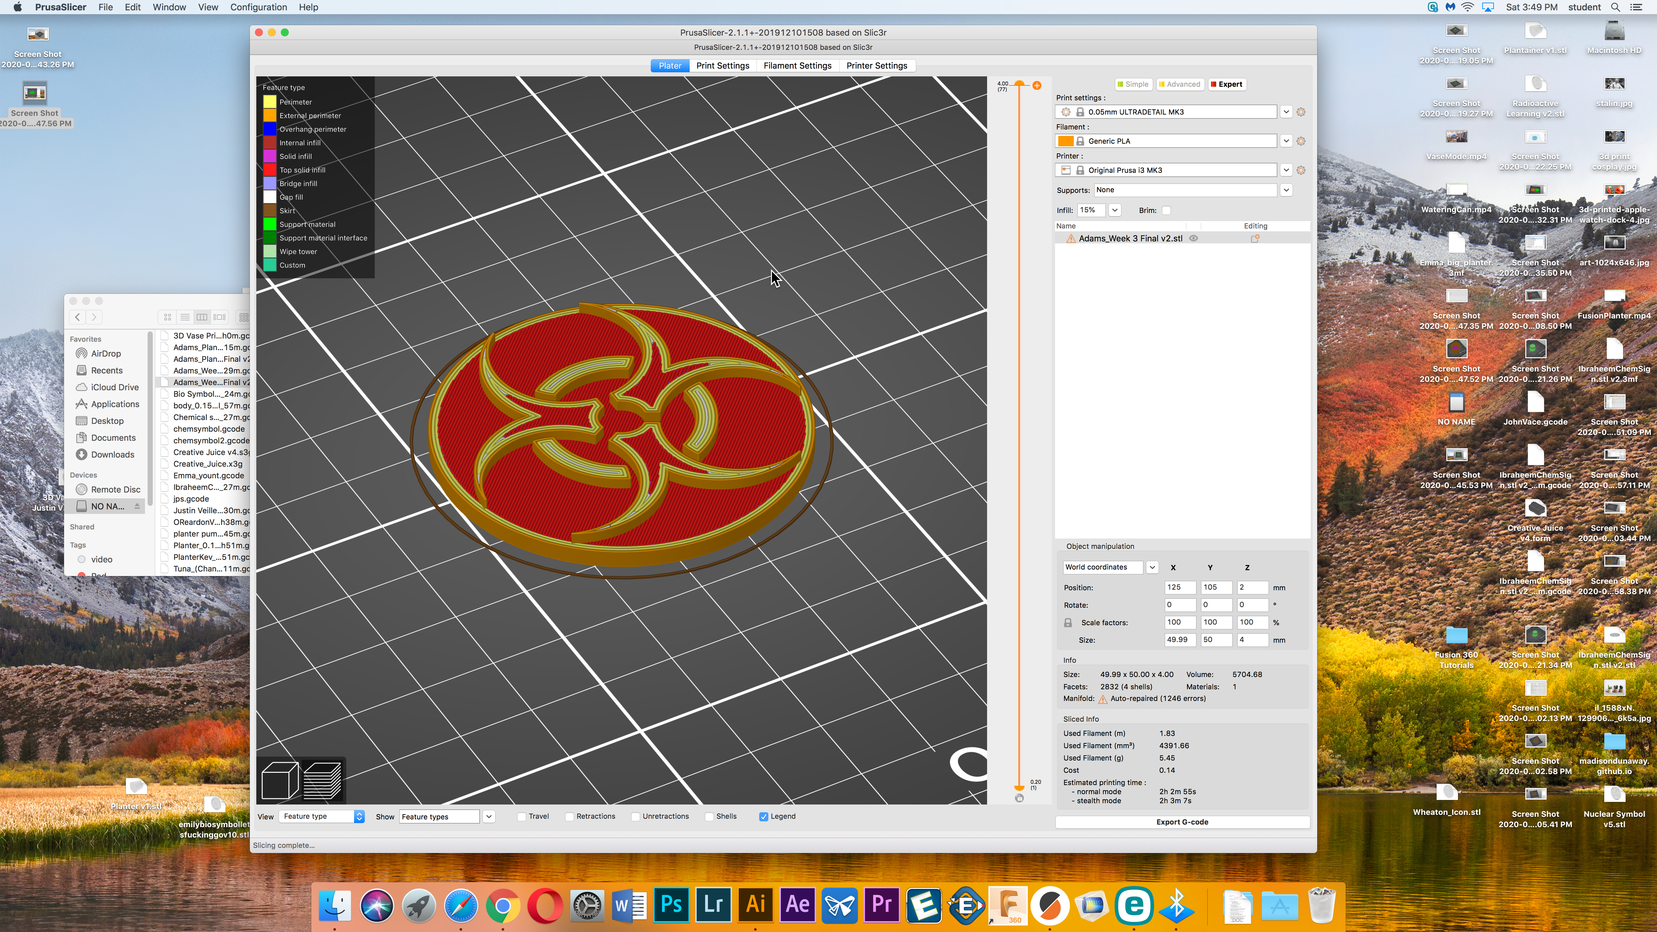
Task: Click the warning triangle beside Adams_Week 3 Final v2.stl
Action: [1071, 239]
